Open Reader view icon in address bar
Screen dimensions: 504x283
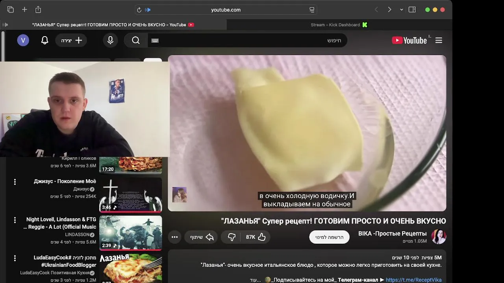pos(312,10)
